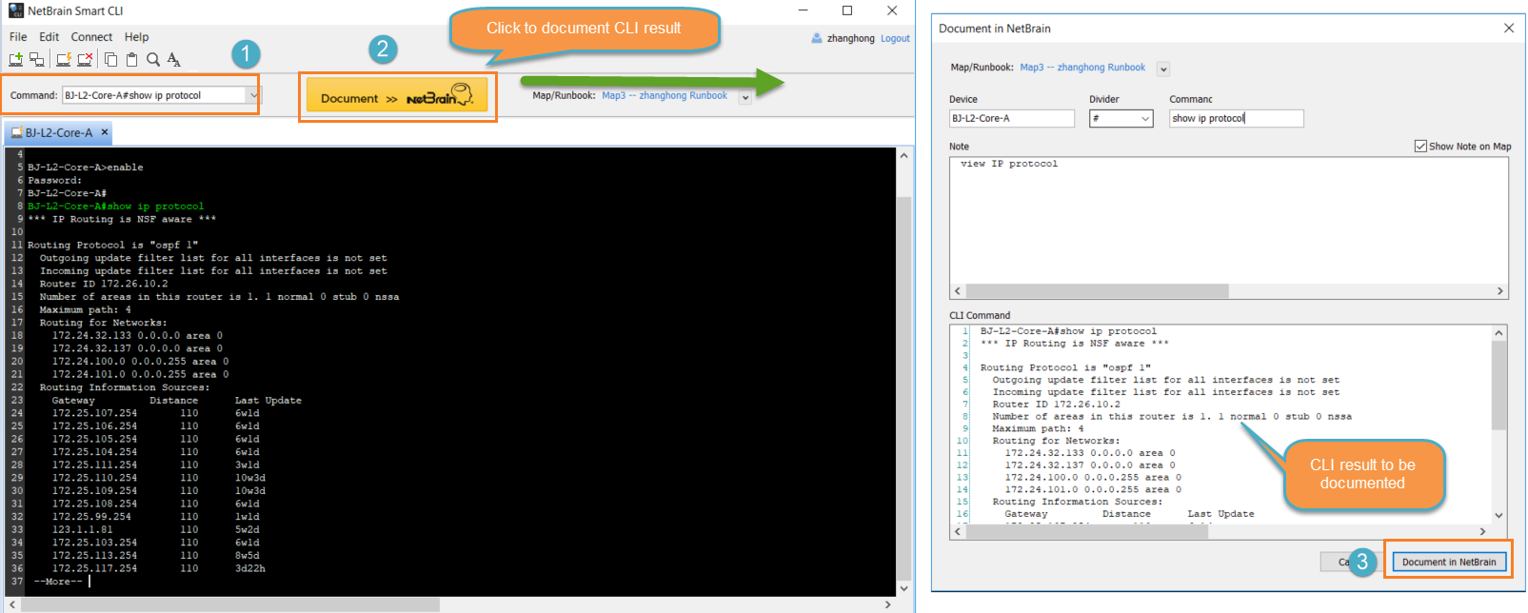Screen dimensions: 1528x613
Task: Click the zhanghong user avatar icon
Action: [x=817, y=38]
